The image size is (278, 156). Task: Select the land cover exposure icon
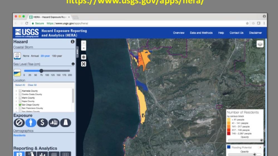click(x=54, y=123)
